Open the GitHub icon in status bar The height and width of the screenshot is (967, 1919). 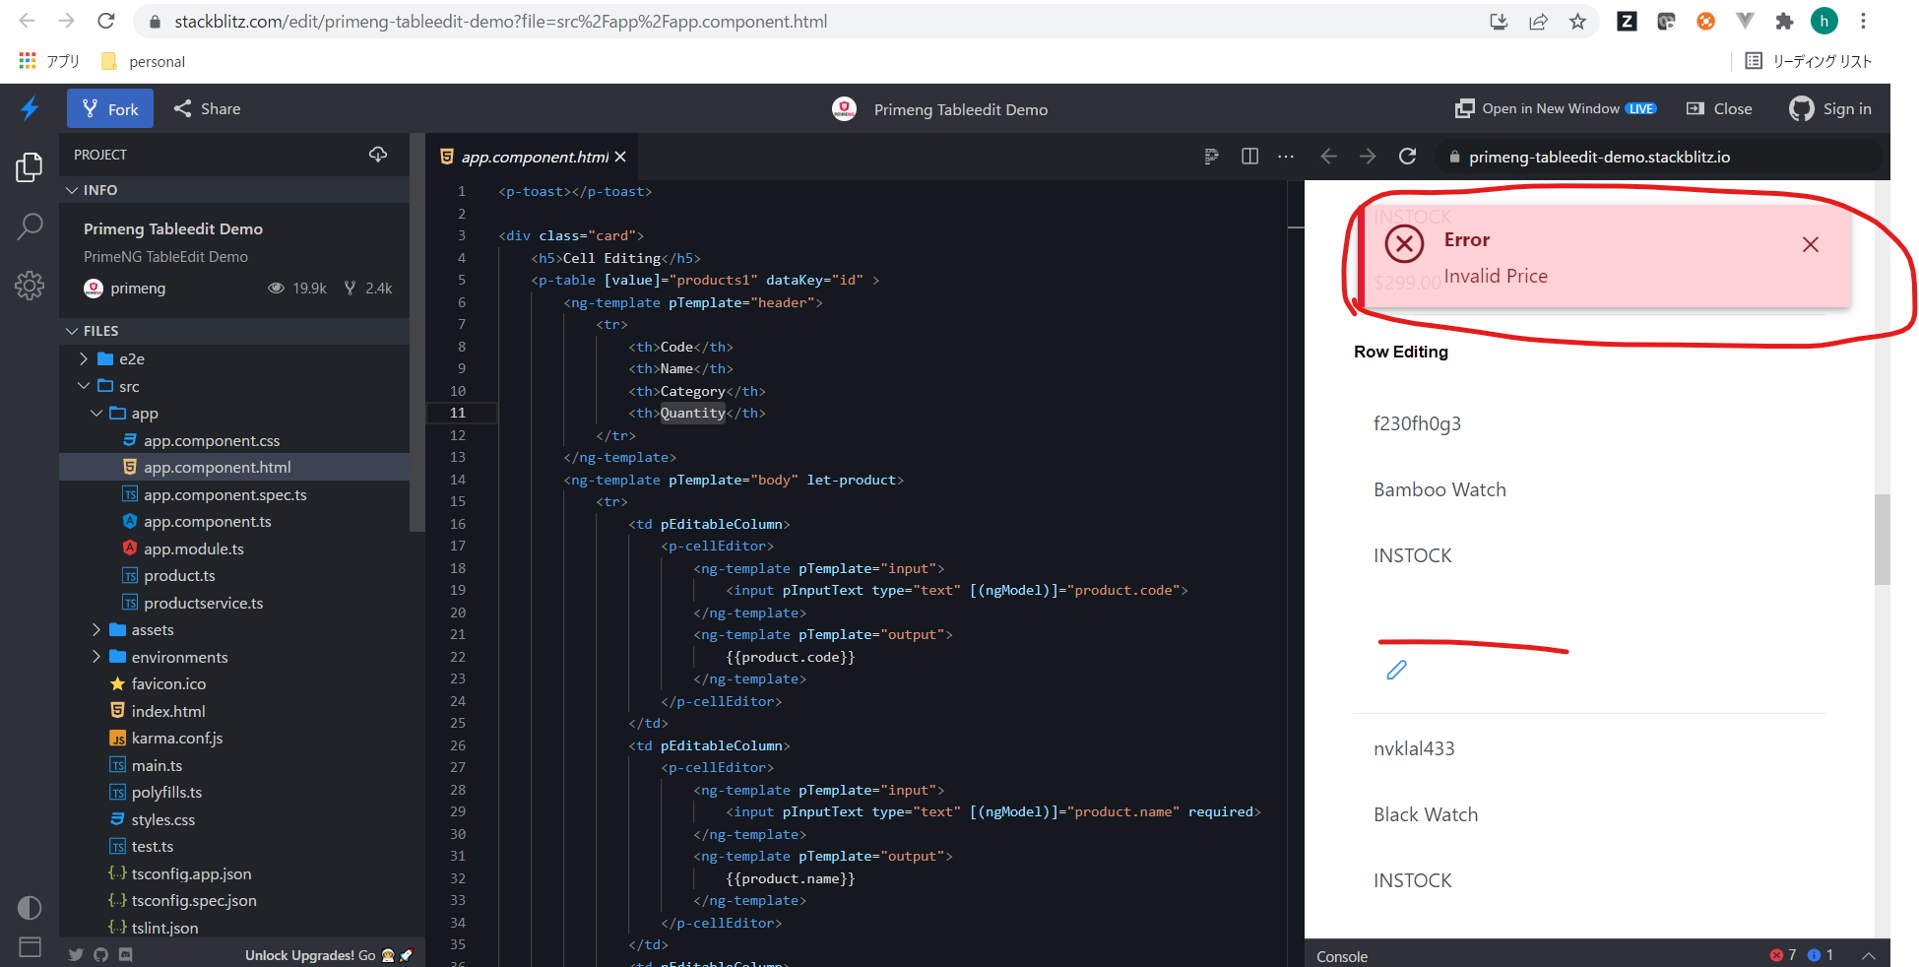pos(100,954)
